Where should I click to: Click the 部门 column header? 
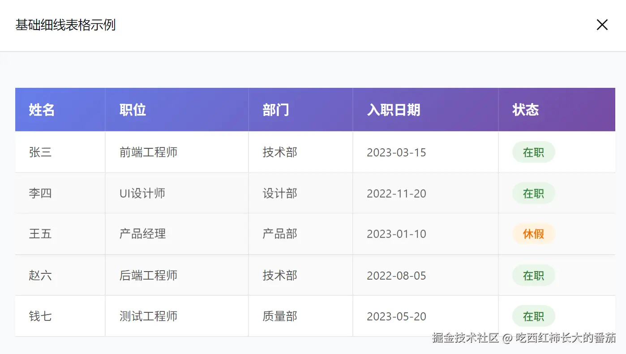[x=275, y=110]
